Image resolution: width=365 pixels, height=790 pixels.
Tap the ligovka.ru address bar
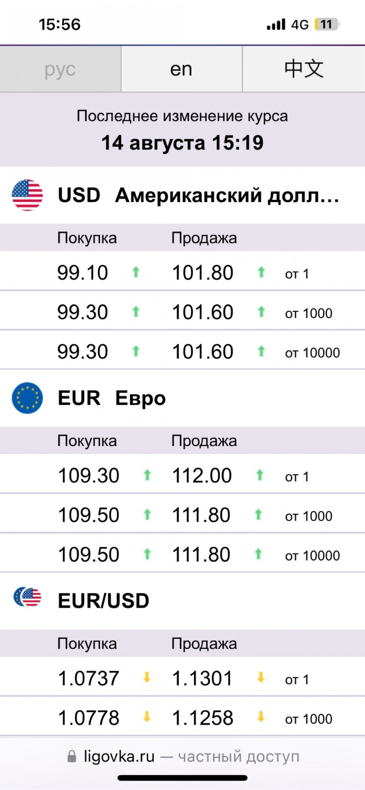point(183,756)
